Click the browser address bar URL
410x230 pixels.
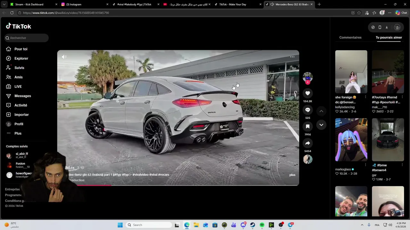pyautogui.click(x=66, y=13)
